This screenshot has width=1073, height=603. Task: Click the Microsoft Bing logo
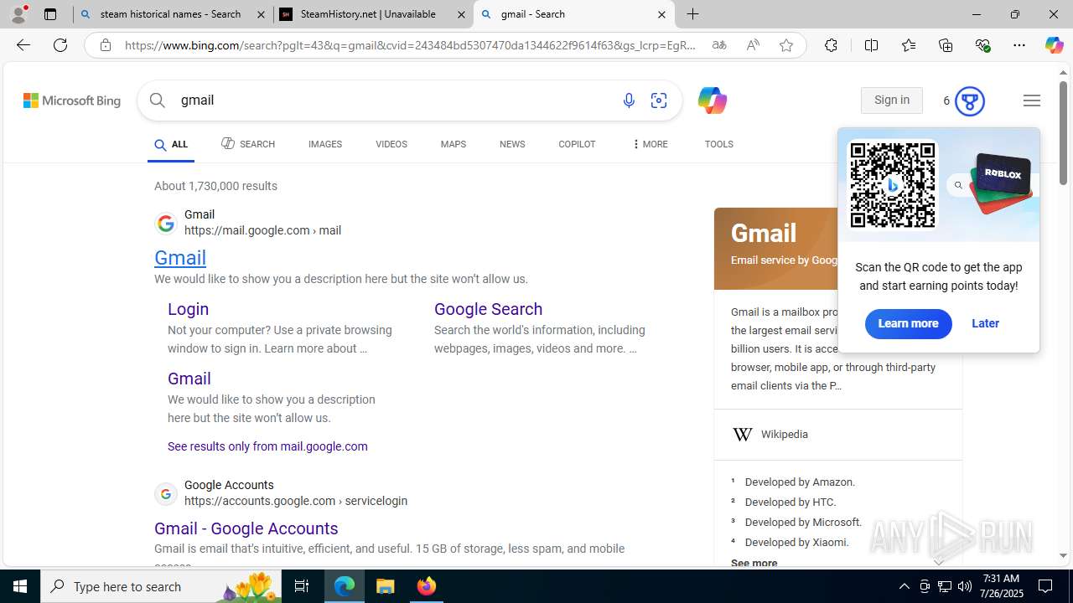pos(72,100)
